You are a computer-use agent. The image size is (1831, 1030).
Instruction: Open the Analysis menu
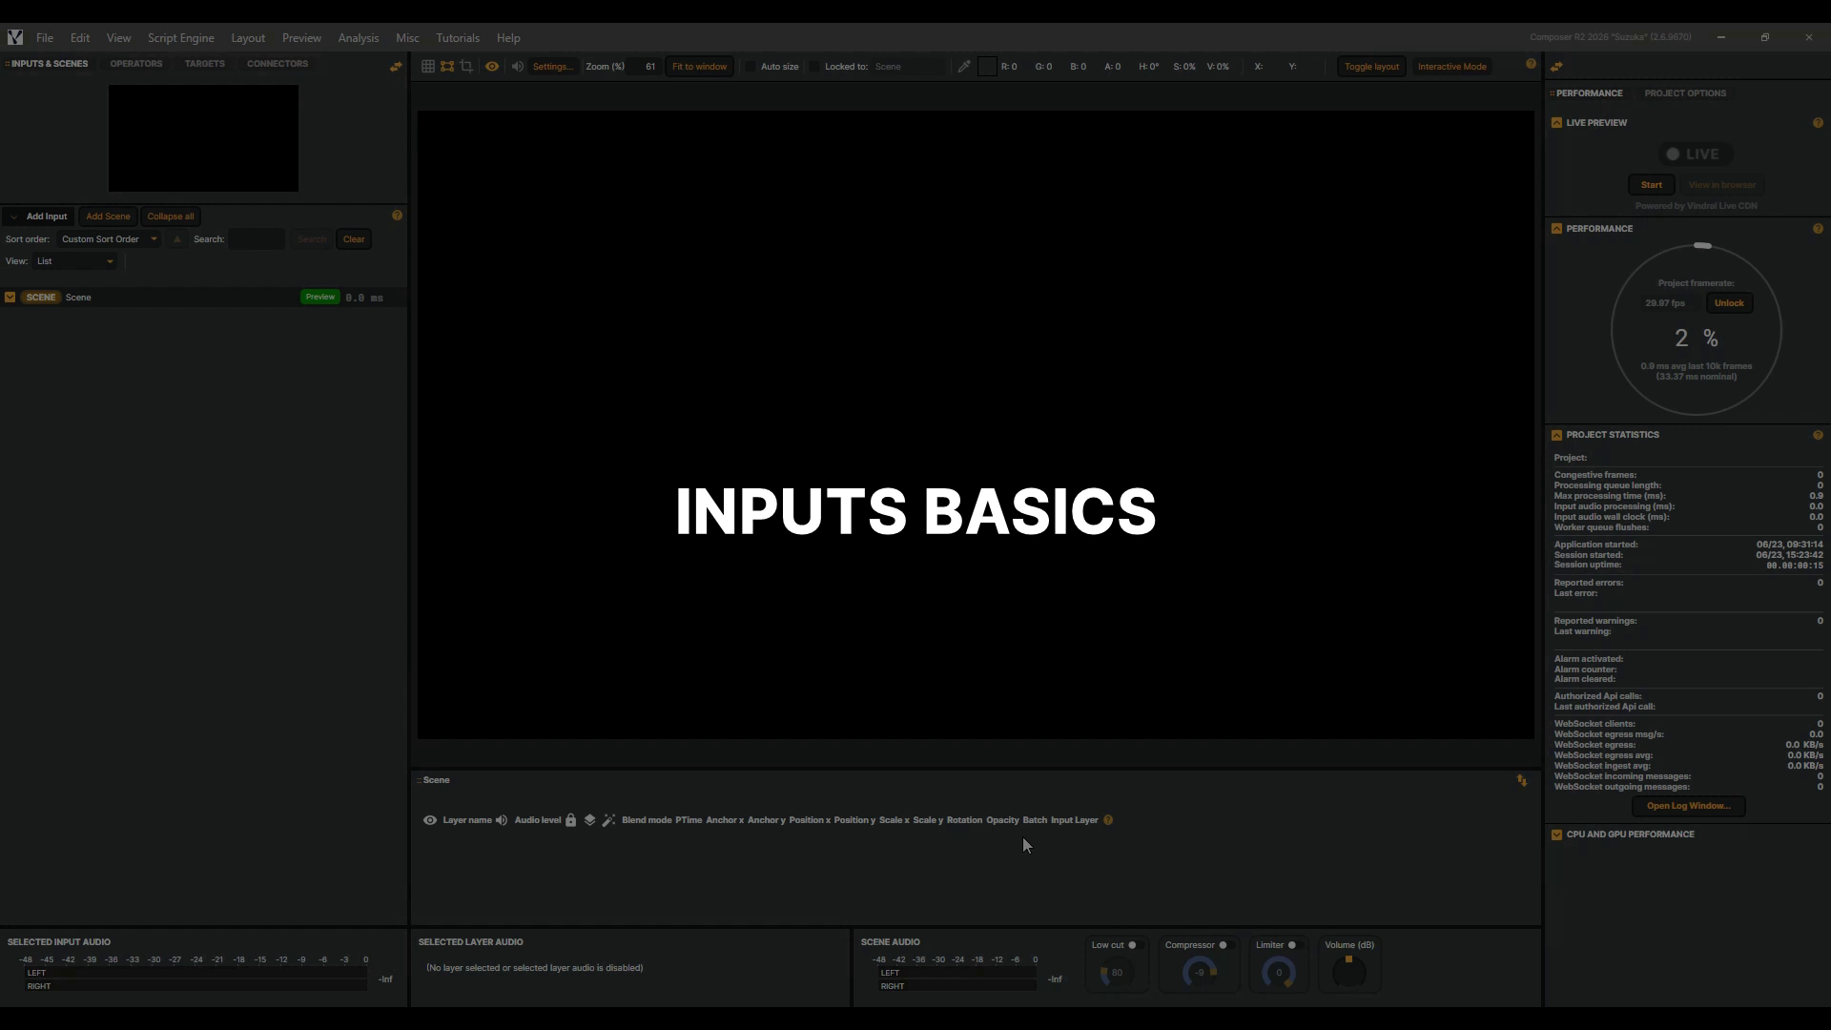point(359,38)
